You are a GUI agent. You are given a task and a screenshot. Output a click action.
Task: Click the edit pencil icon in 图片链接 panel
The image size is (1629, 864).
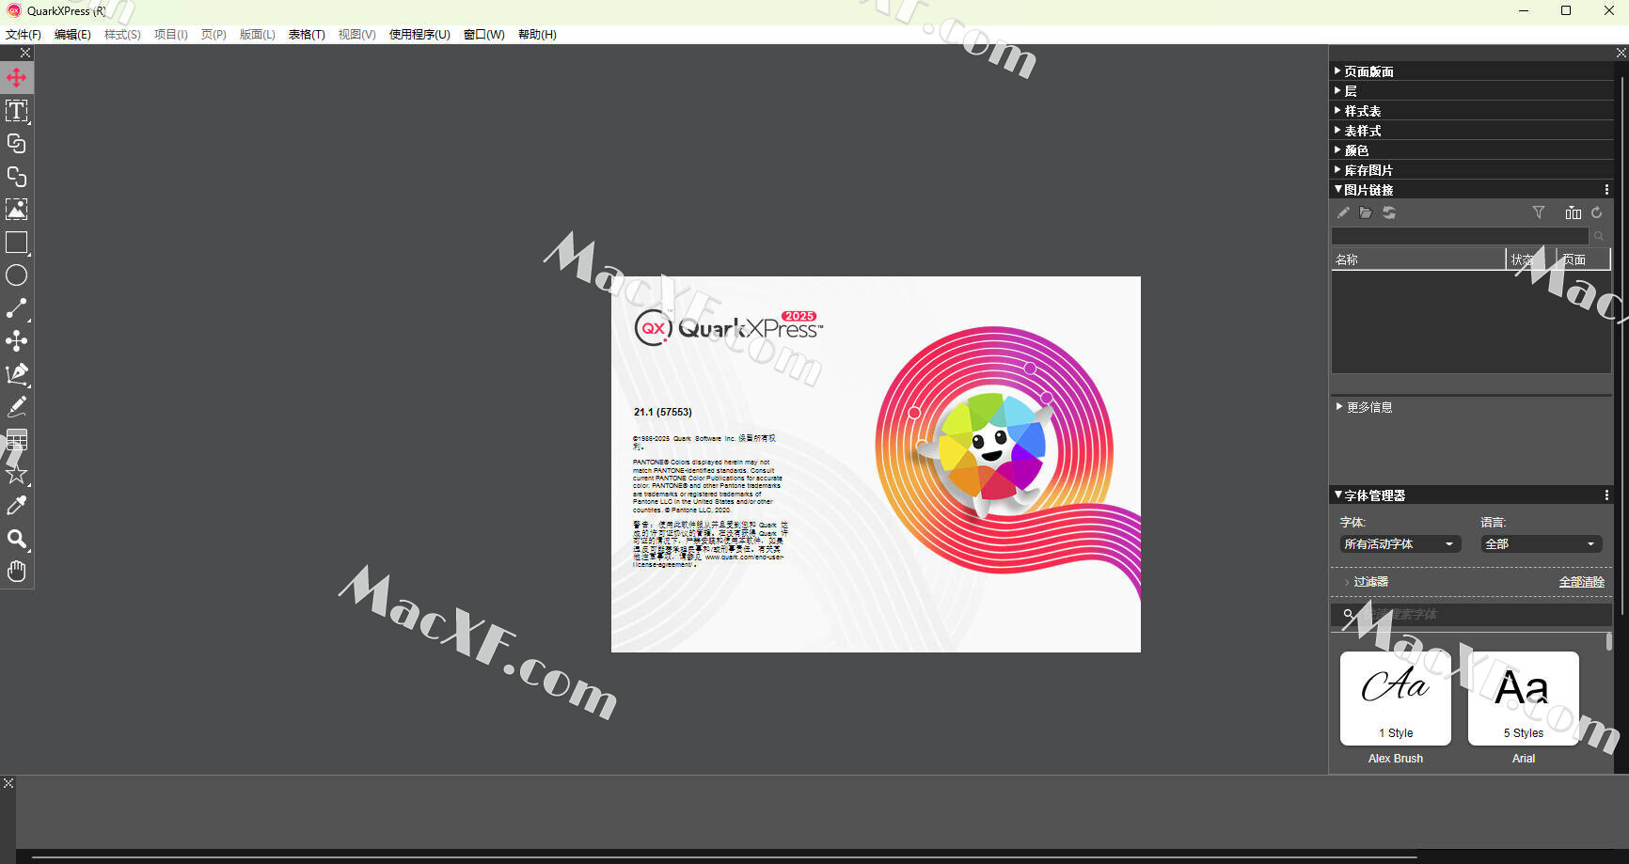pyautogui.click(x=1343, y=213)
